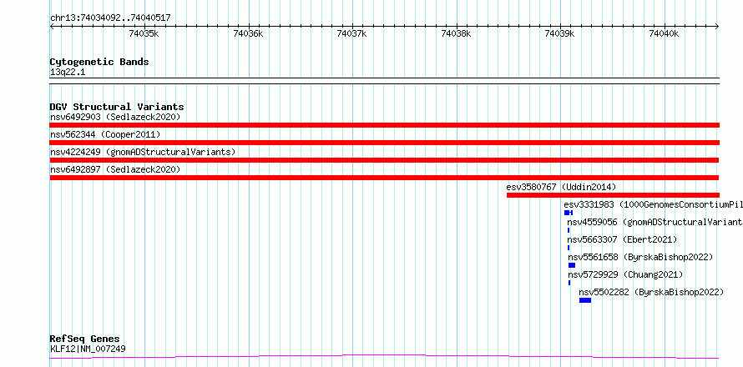This screenshot has width=743, height=367.
Task: Open nsv6492897 (Sedlazeck2020) variant label
Action: coord(115,169)
